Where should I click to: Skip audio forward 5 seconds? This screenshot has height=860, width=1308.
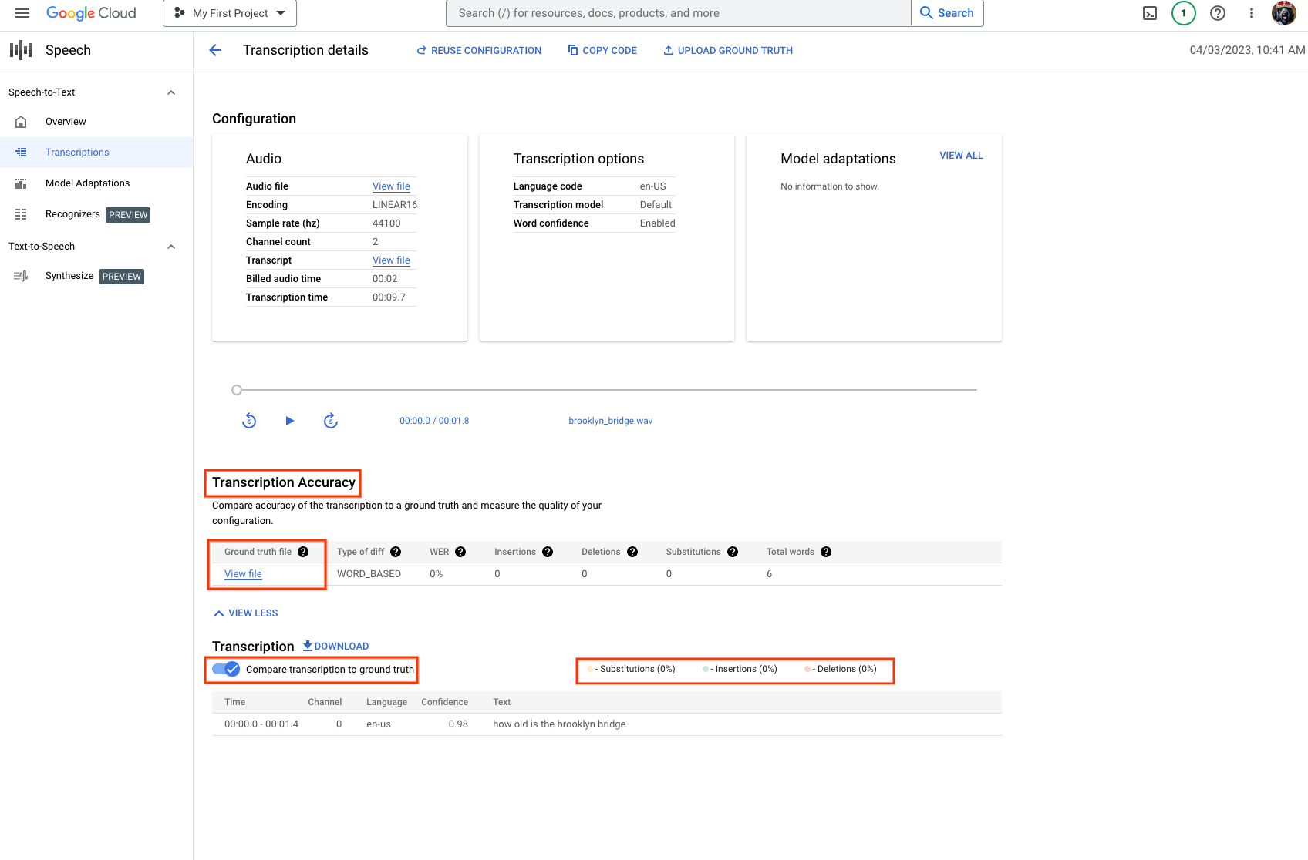click(331, 421)
